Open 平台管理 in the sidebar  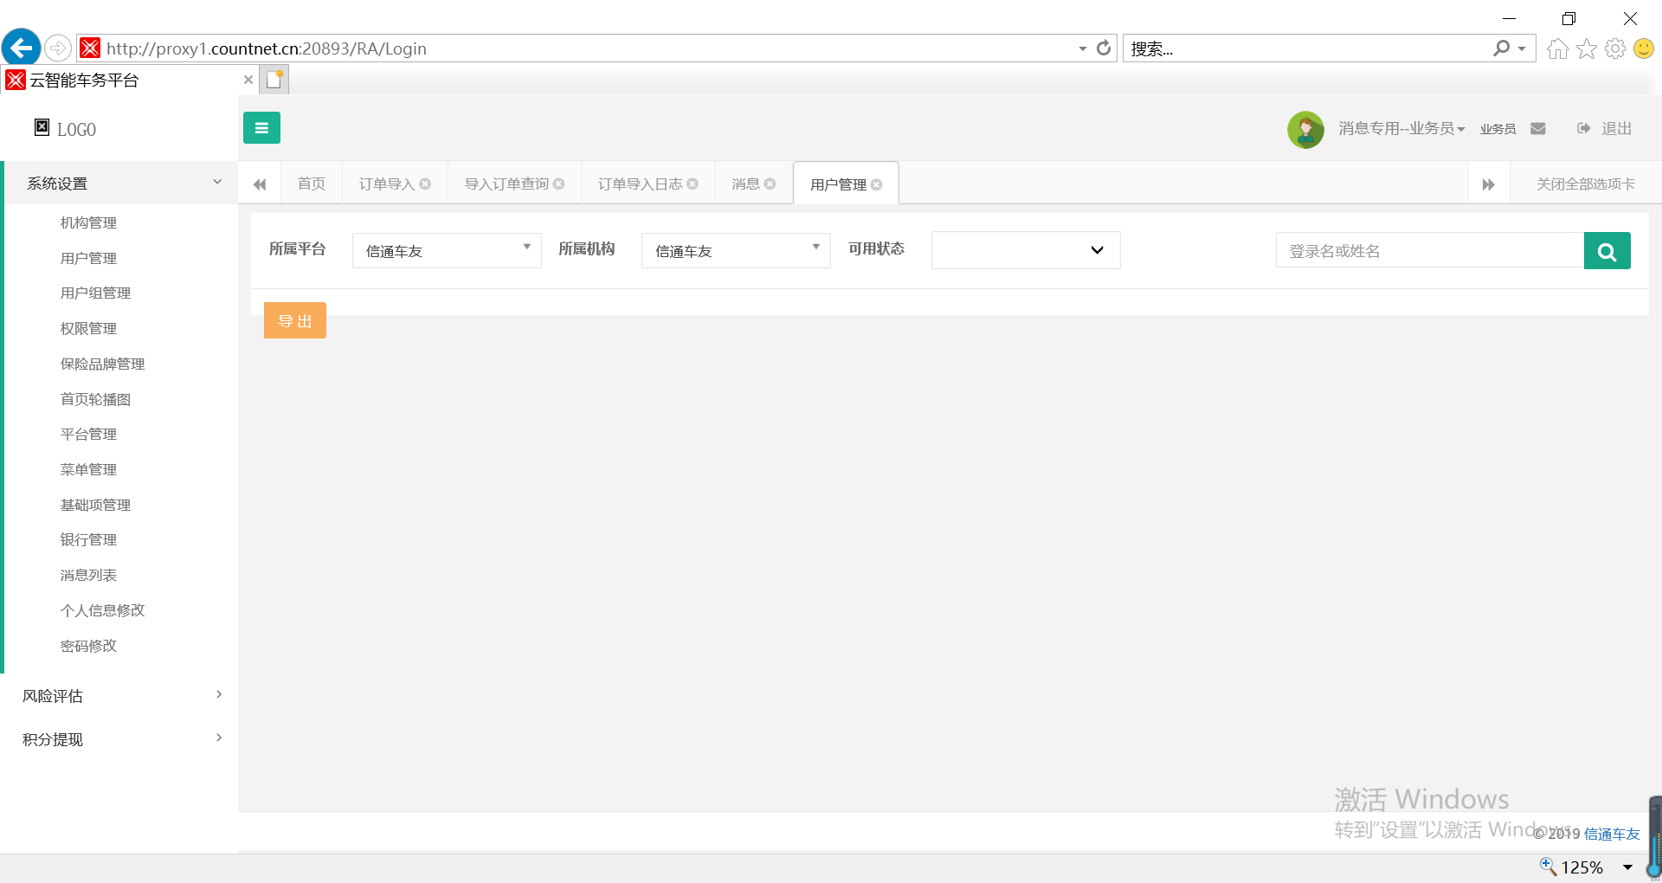pos(88,434)
